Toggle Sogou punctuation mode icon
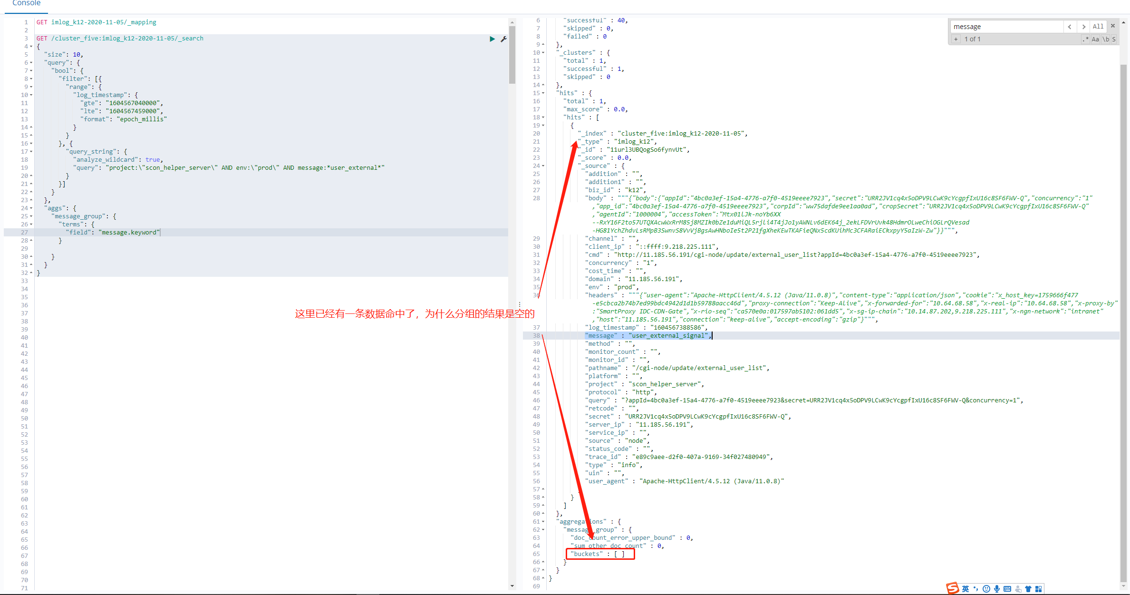 pyautogui.click(x=976, y=589)
